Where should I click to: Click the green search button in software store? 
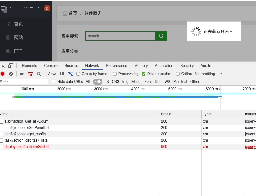click(161, 36)
